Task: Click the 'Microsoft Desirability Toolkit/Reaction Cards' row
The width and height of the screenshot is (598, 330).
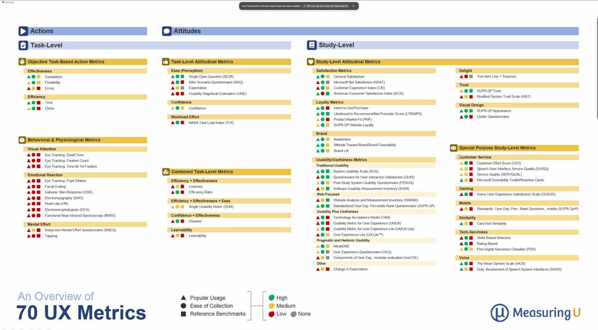Action: click(502, 180)
